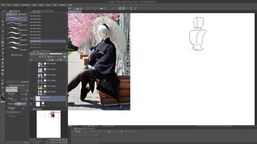257x144 pixels.
Task: Click the transparent color checker swatch
Action: click(3, 102)
